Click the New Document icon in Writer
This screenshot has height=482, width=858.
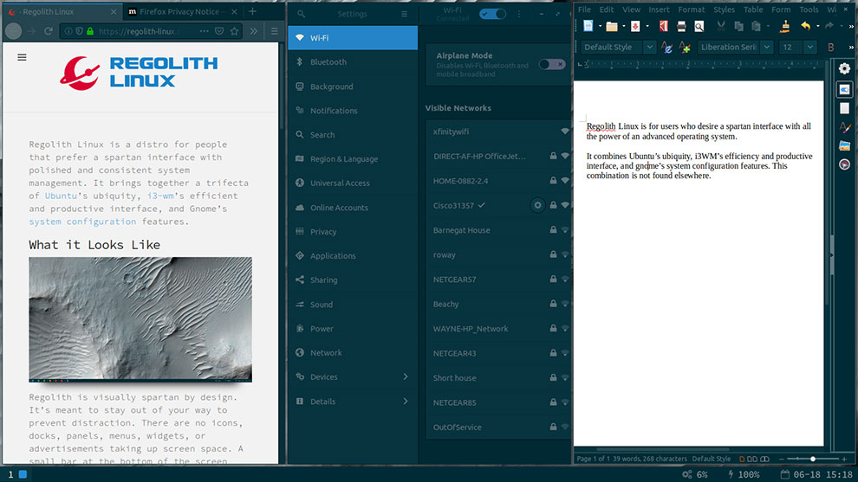[588, 26]
